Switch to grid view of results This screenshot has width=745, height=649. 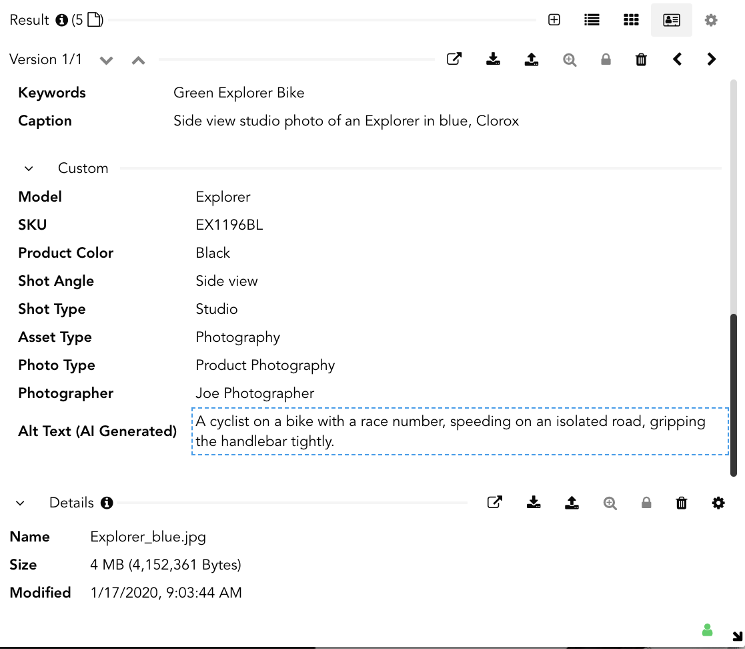(x=631, y=20)
